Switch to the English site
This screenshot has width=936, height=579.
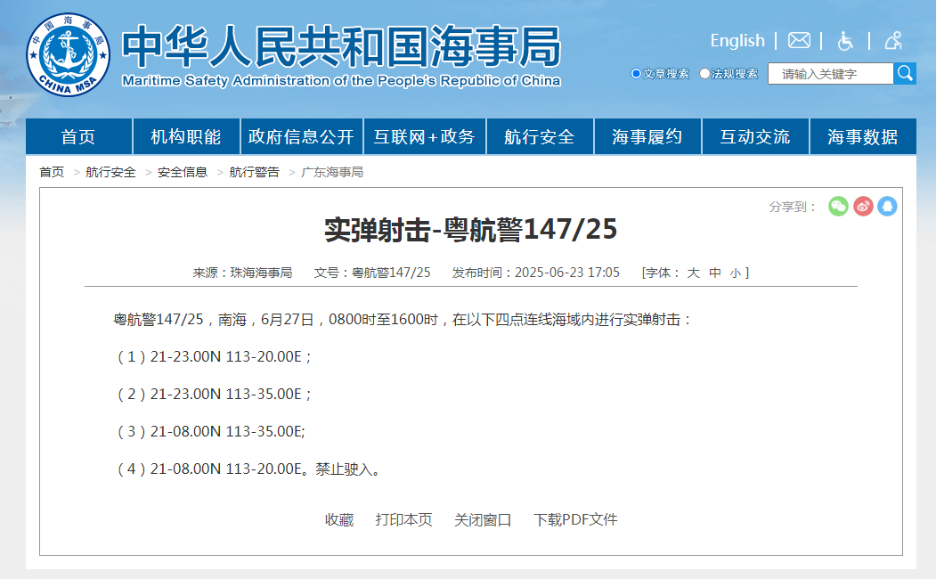point(737,40)
